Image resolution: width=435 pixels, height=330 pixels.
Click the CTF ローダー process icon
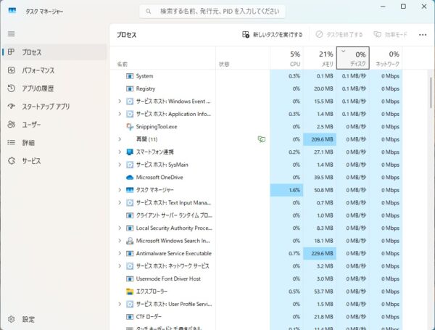130,317
